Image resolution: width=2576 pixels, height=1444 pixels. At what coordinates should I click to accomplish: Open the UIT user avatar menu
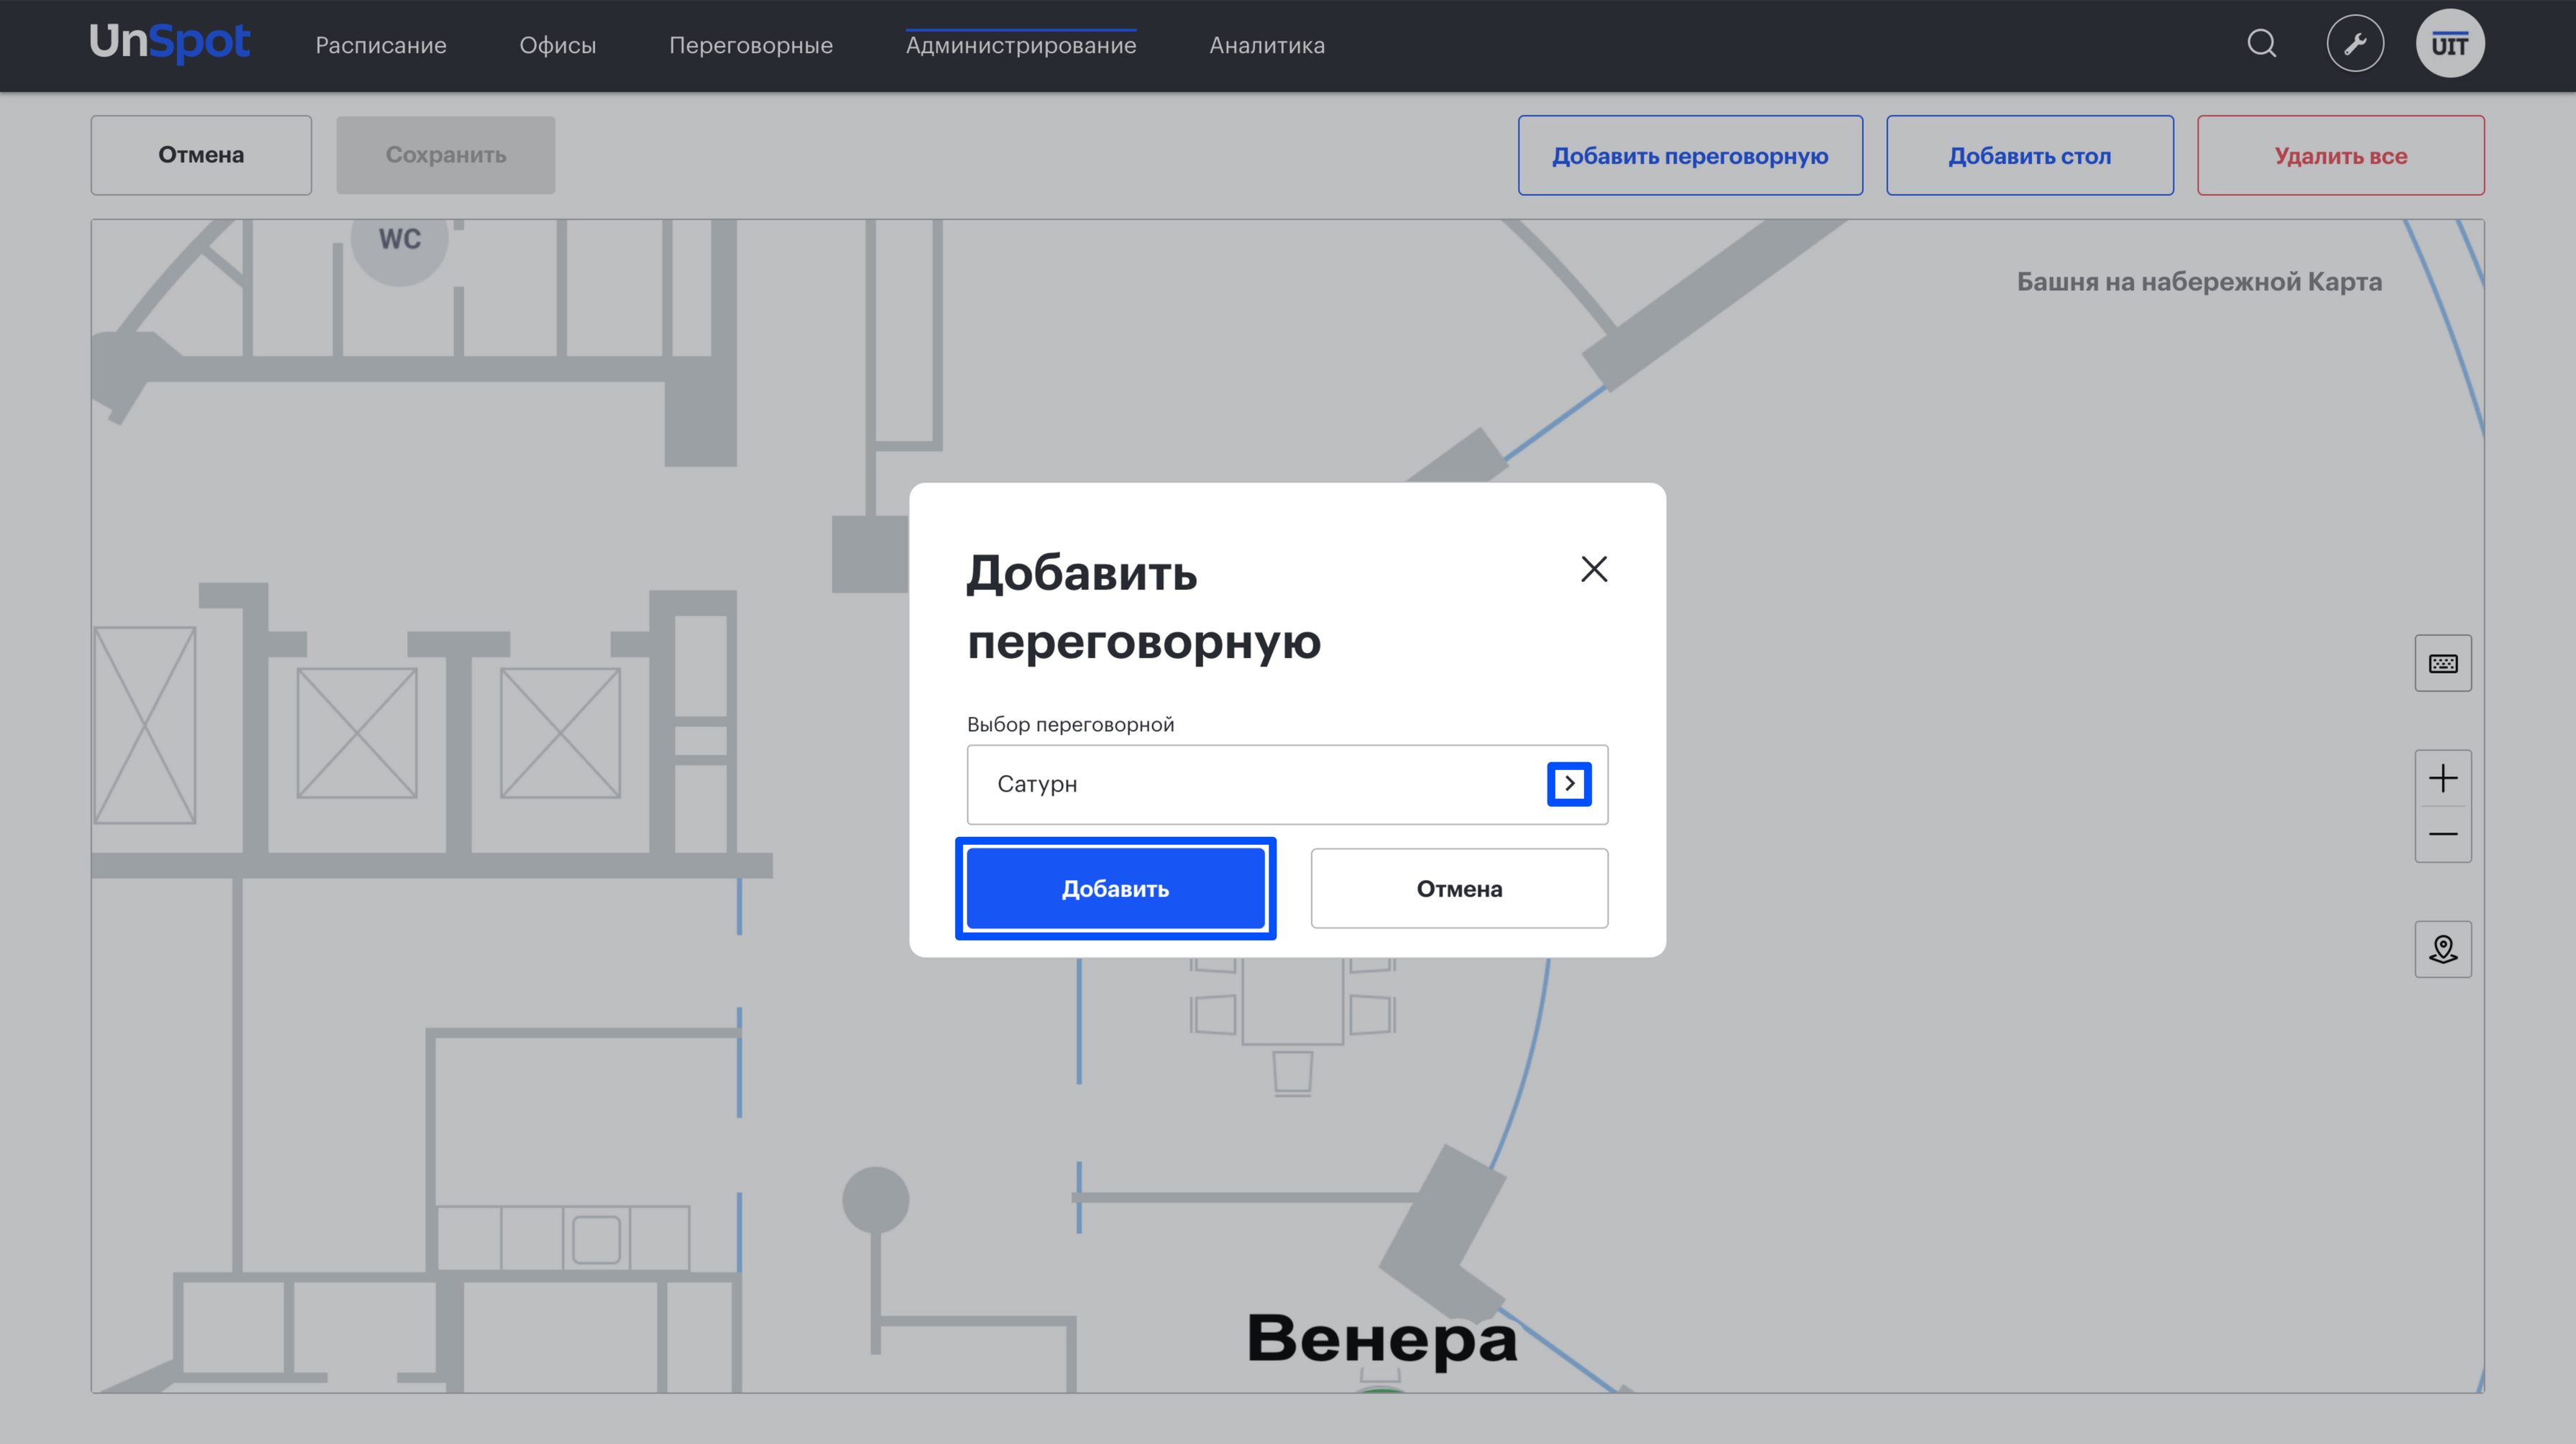coord(2449,44)
